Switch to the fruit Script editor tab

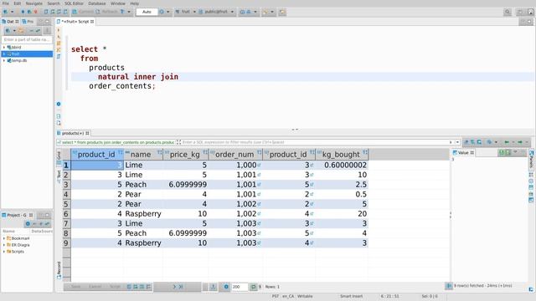point(75,22)
